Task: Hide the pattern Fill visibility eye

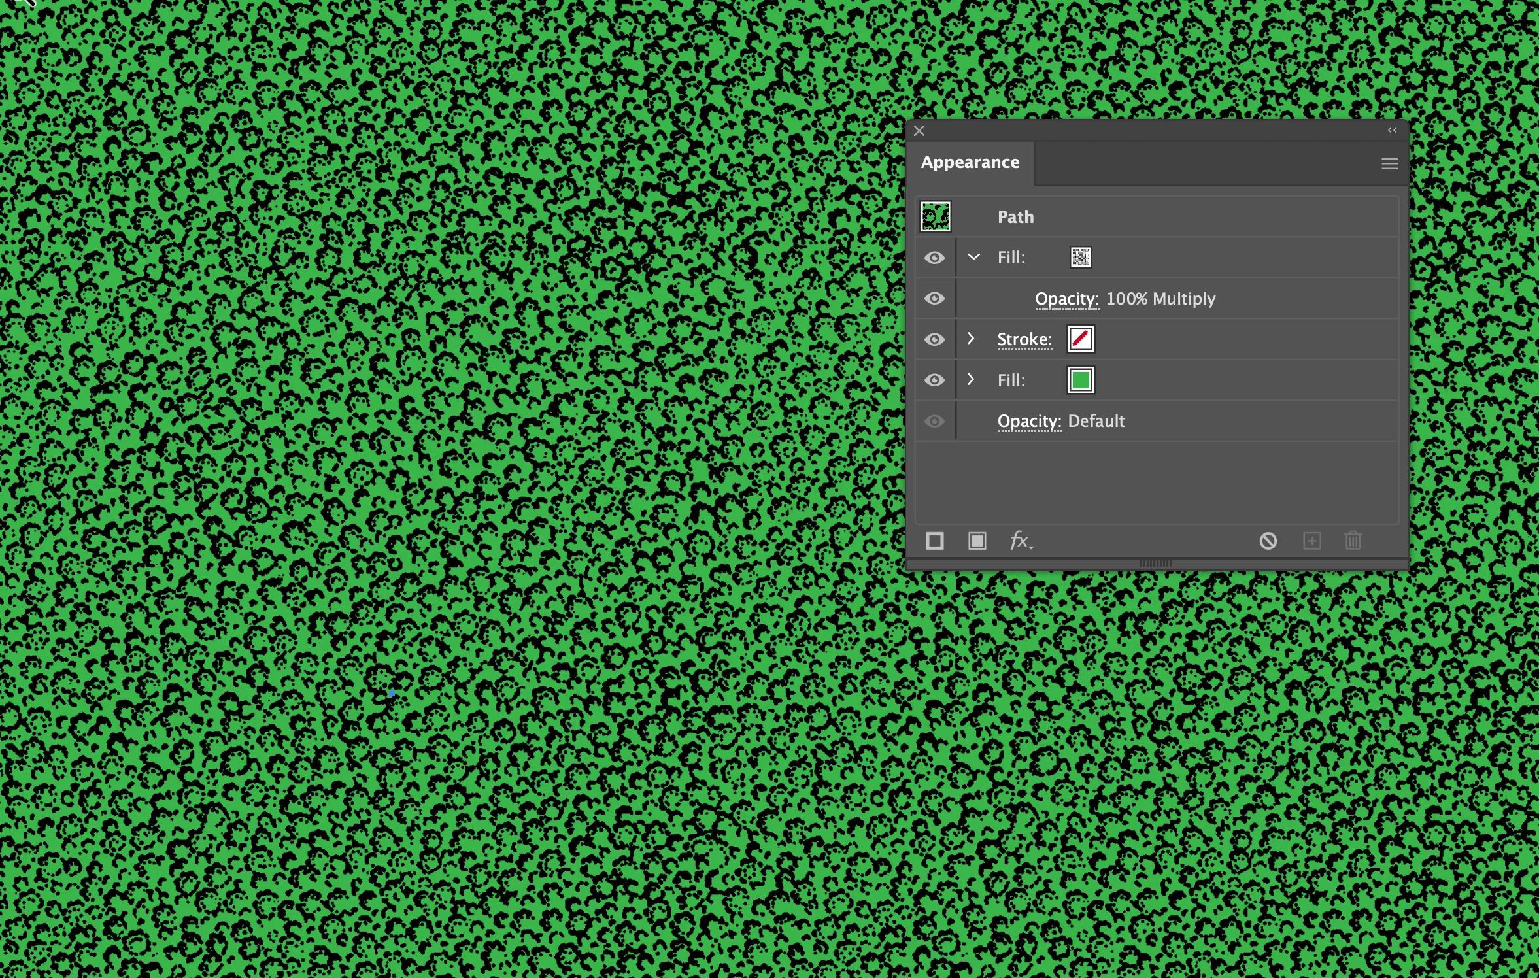Action: tap(934, 258)
